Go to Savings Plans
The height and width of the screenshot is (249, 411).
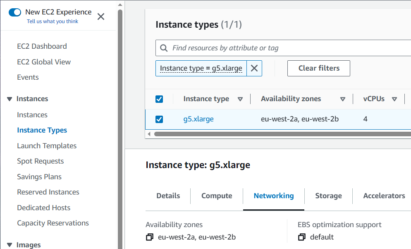point(39,177)
